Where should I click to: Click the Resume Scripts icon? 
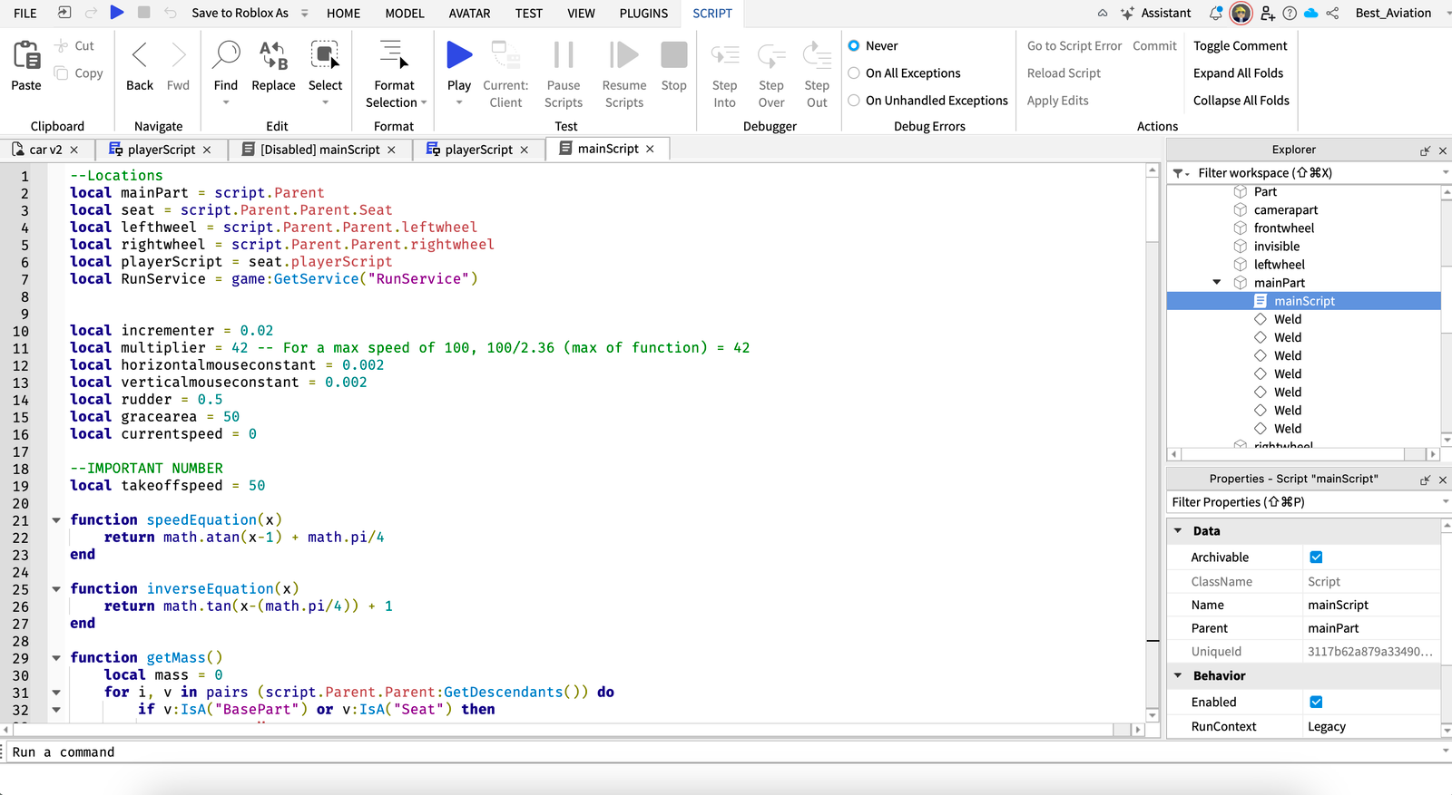point(624,55)
